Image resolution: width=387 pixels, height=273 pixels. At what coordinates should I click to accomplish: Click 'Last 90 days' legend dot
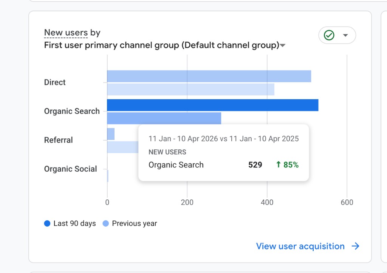[x=47, y=223]
